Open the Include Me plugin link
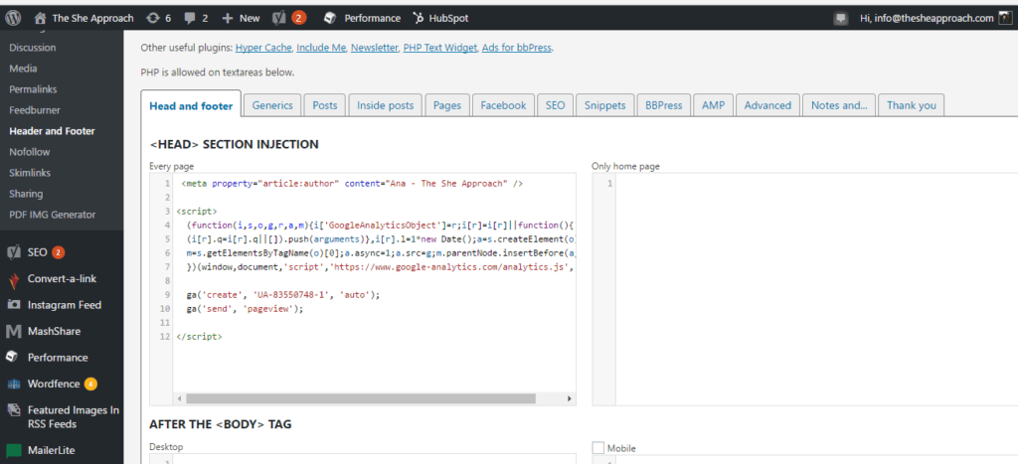The width and height of the screenshot is (1018, 464). click(321, 48)
